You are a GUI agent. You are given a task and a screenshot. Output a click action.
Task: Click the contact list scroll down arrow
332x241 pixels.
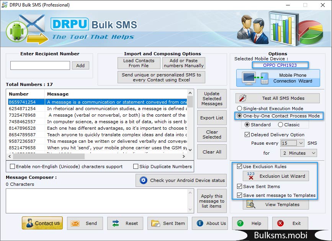190,150
